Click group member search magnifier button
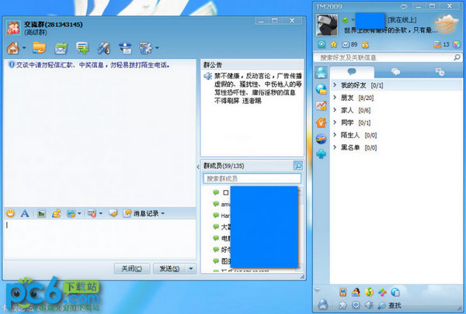This screenshot has width=466, height=314. (297, 165)
